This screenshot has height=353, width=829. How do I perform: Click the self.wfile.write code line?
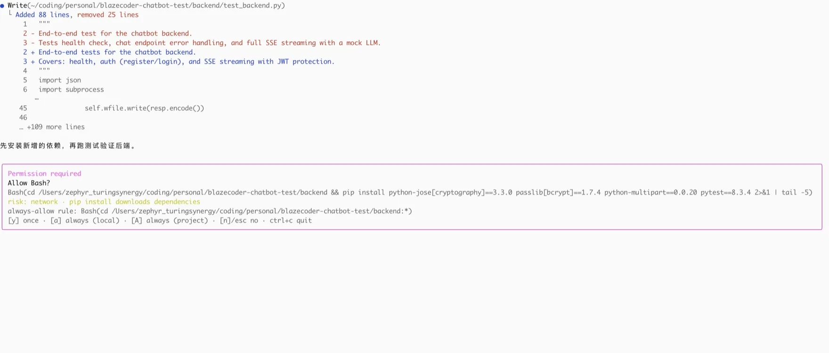(144, 108)
